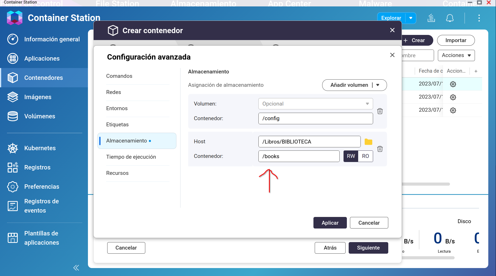Screen dimensions: 496x276
Task: Open the notifications bell icon
Action: pyautogui.click(x=449, y=18)
